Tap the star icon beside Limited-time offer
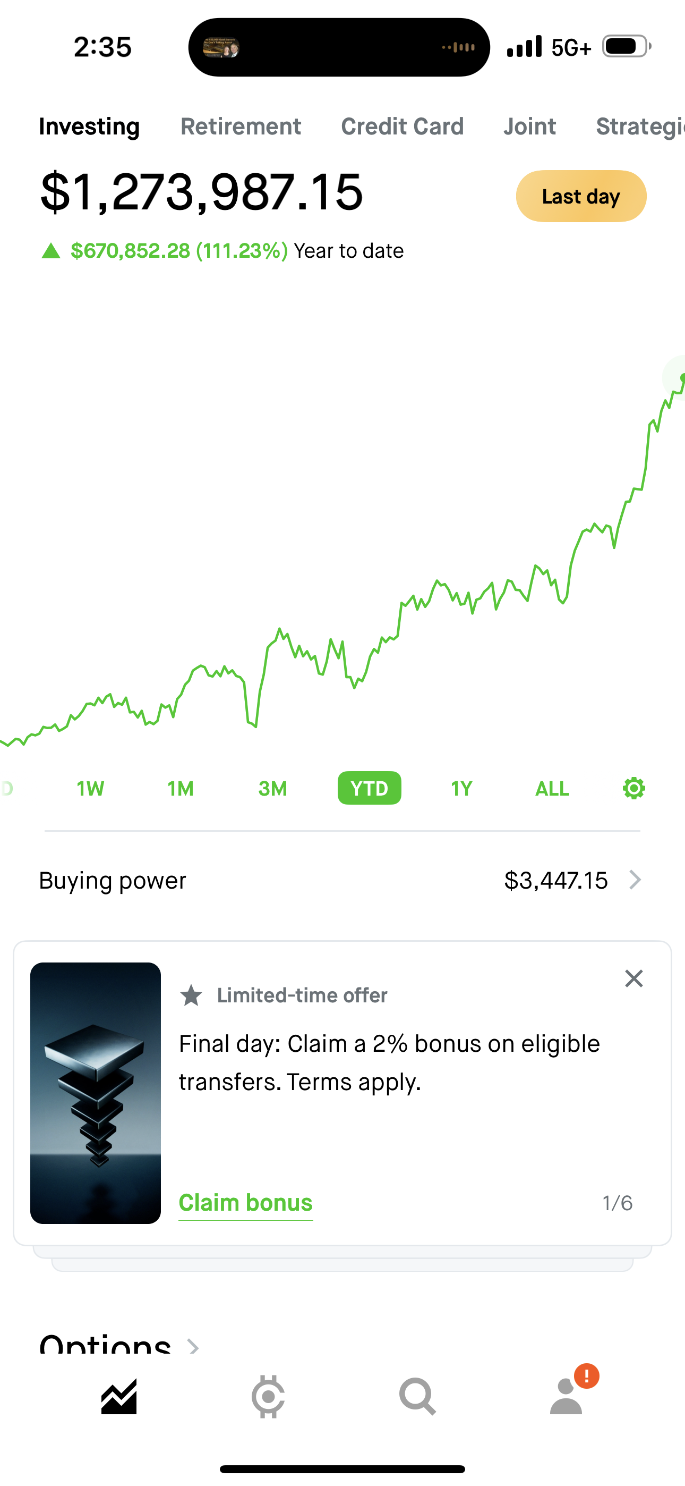Viewport: 685px width, 1486px height. tap(192, 995)
